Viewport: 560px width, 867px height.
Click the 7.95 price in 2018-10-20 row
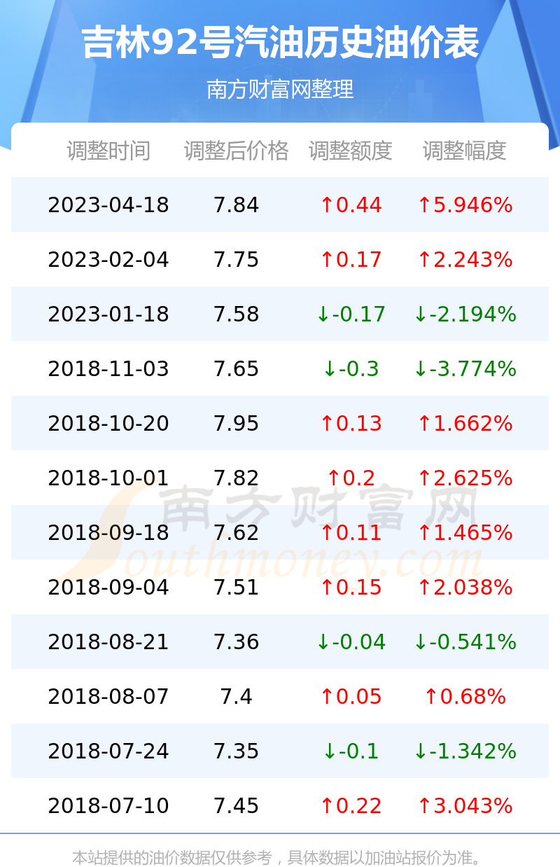coord(237,424)
